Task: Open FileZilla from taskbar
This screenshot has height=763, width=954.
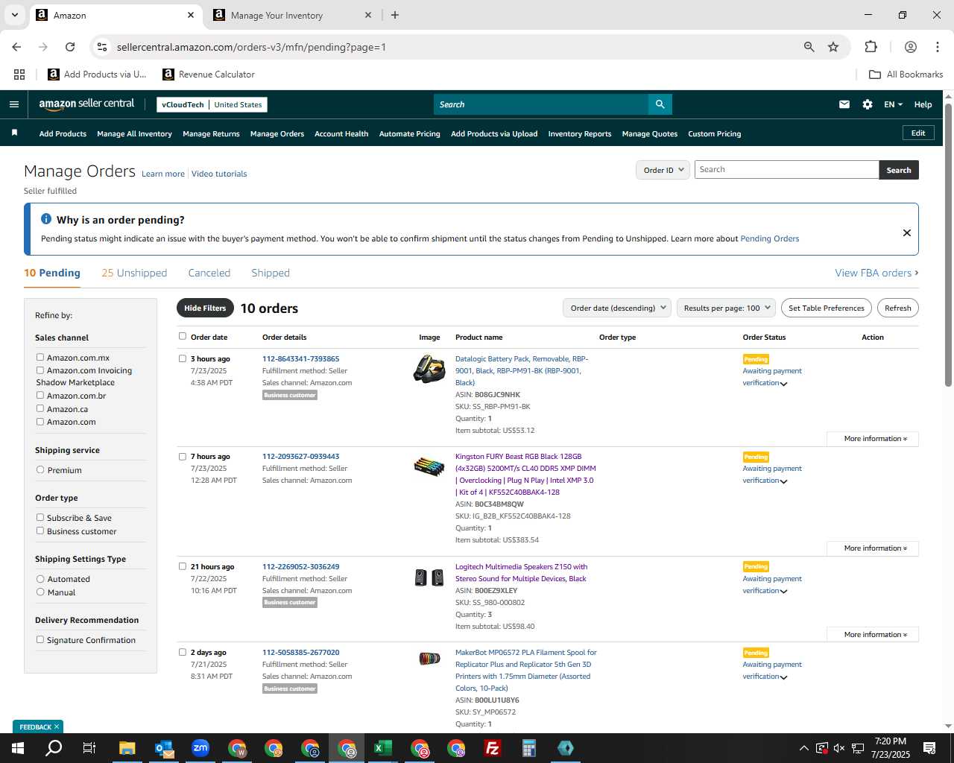Action: click(x=493, y=748)
